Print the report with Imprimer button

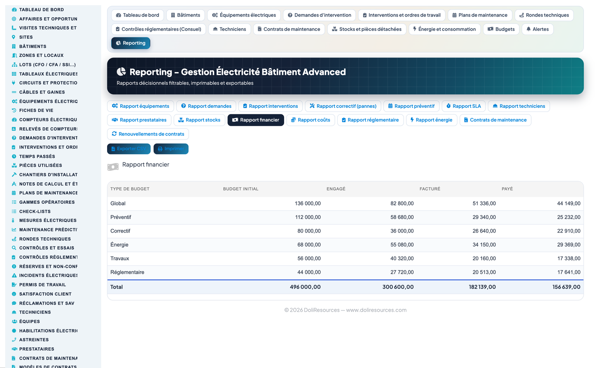point(171,149)
